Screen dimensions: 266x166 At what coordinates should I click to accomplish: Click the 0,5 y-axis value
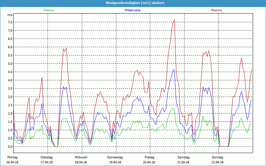pos(10,138)
